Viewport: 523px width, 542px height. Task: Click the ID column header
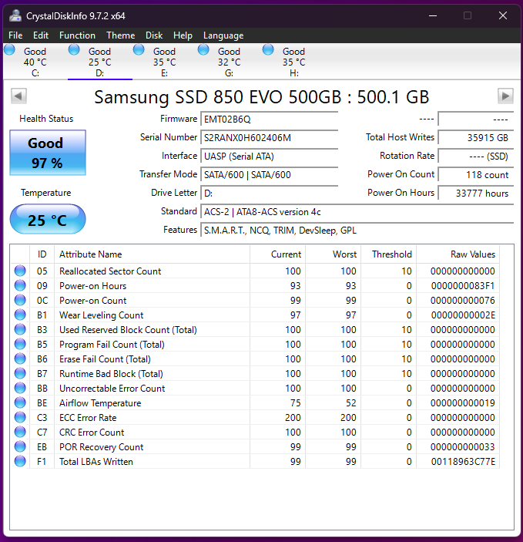click(42, 254)
